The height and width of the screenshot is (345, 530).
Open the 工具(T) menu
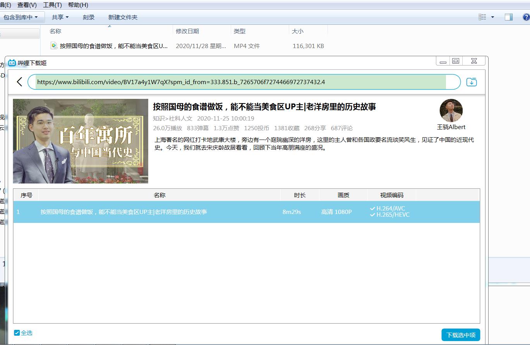[52, 5]
